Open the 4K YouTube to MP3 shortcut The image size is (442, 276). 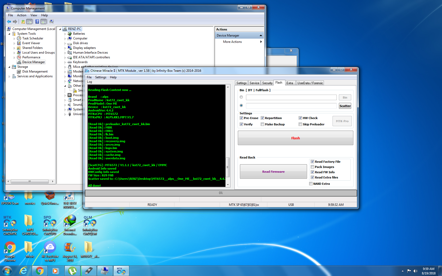point(50,252)
